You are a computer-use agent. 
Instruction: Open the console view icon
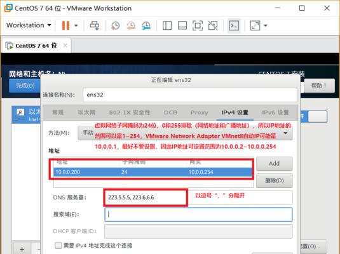(234, 25)
